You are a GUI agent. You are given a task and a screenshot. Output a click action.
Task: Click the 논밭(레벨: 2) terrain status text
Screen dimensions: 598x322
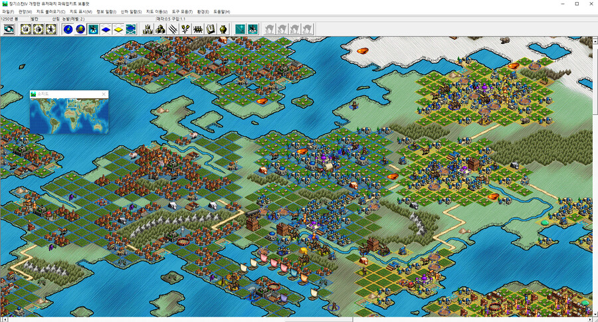(x=74, y=19)
